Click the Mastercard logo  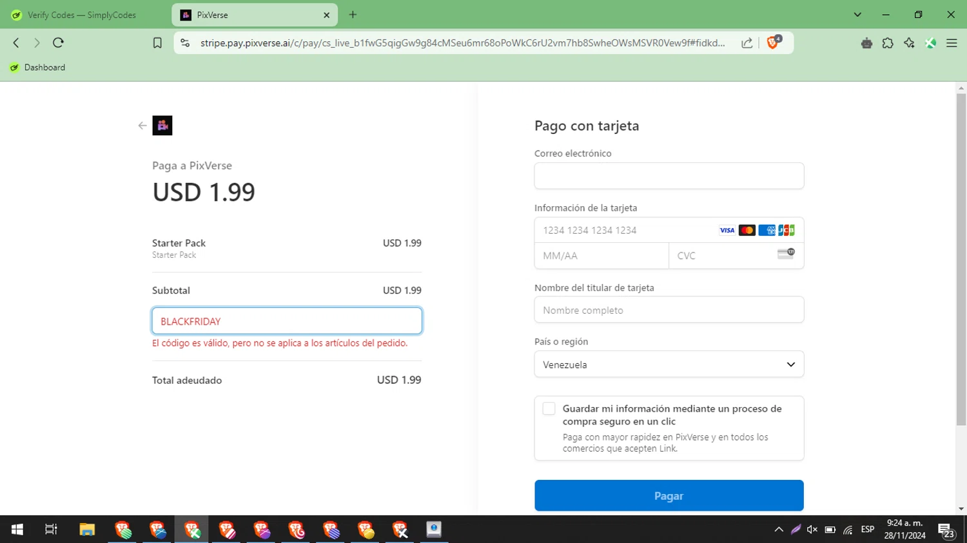pyautogui.click(x=747, y=230)
